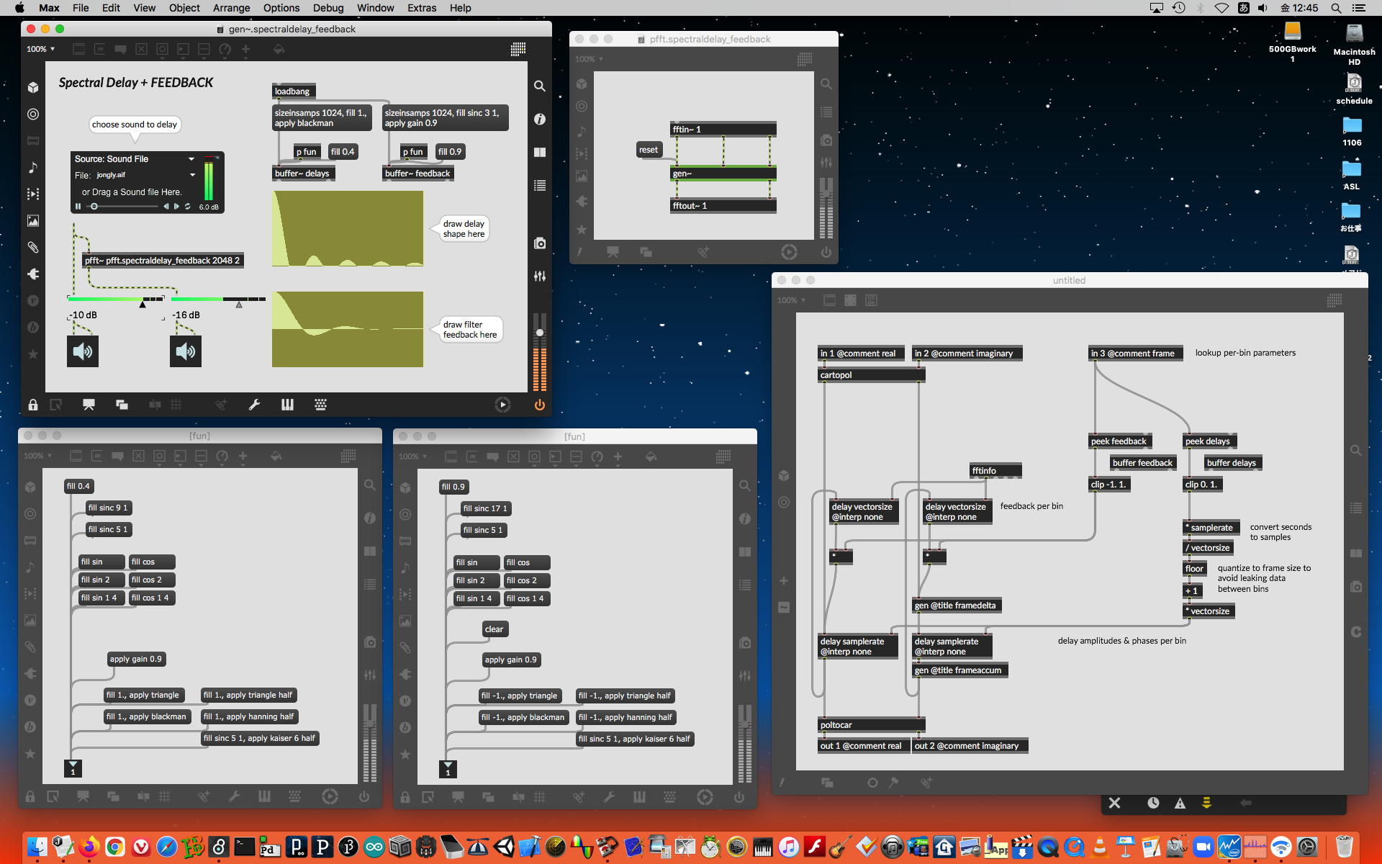Click the clear message box in fun patcher
This screenshot has width=1382, height=864.
pos(494,629)
